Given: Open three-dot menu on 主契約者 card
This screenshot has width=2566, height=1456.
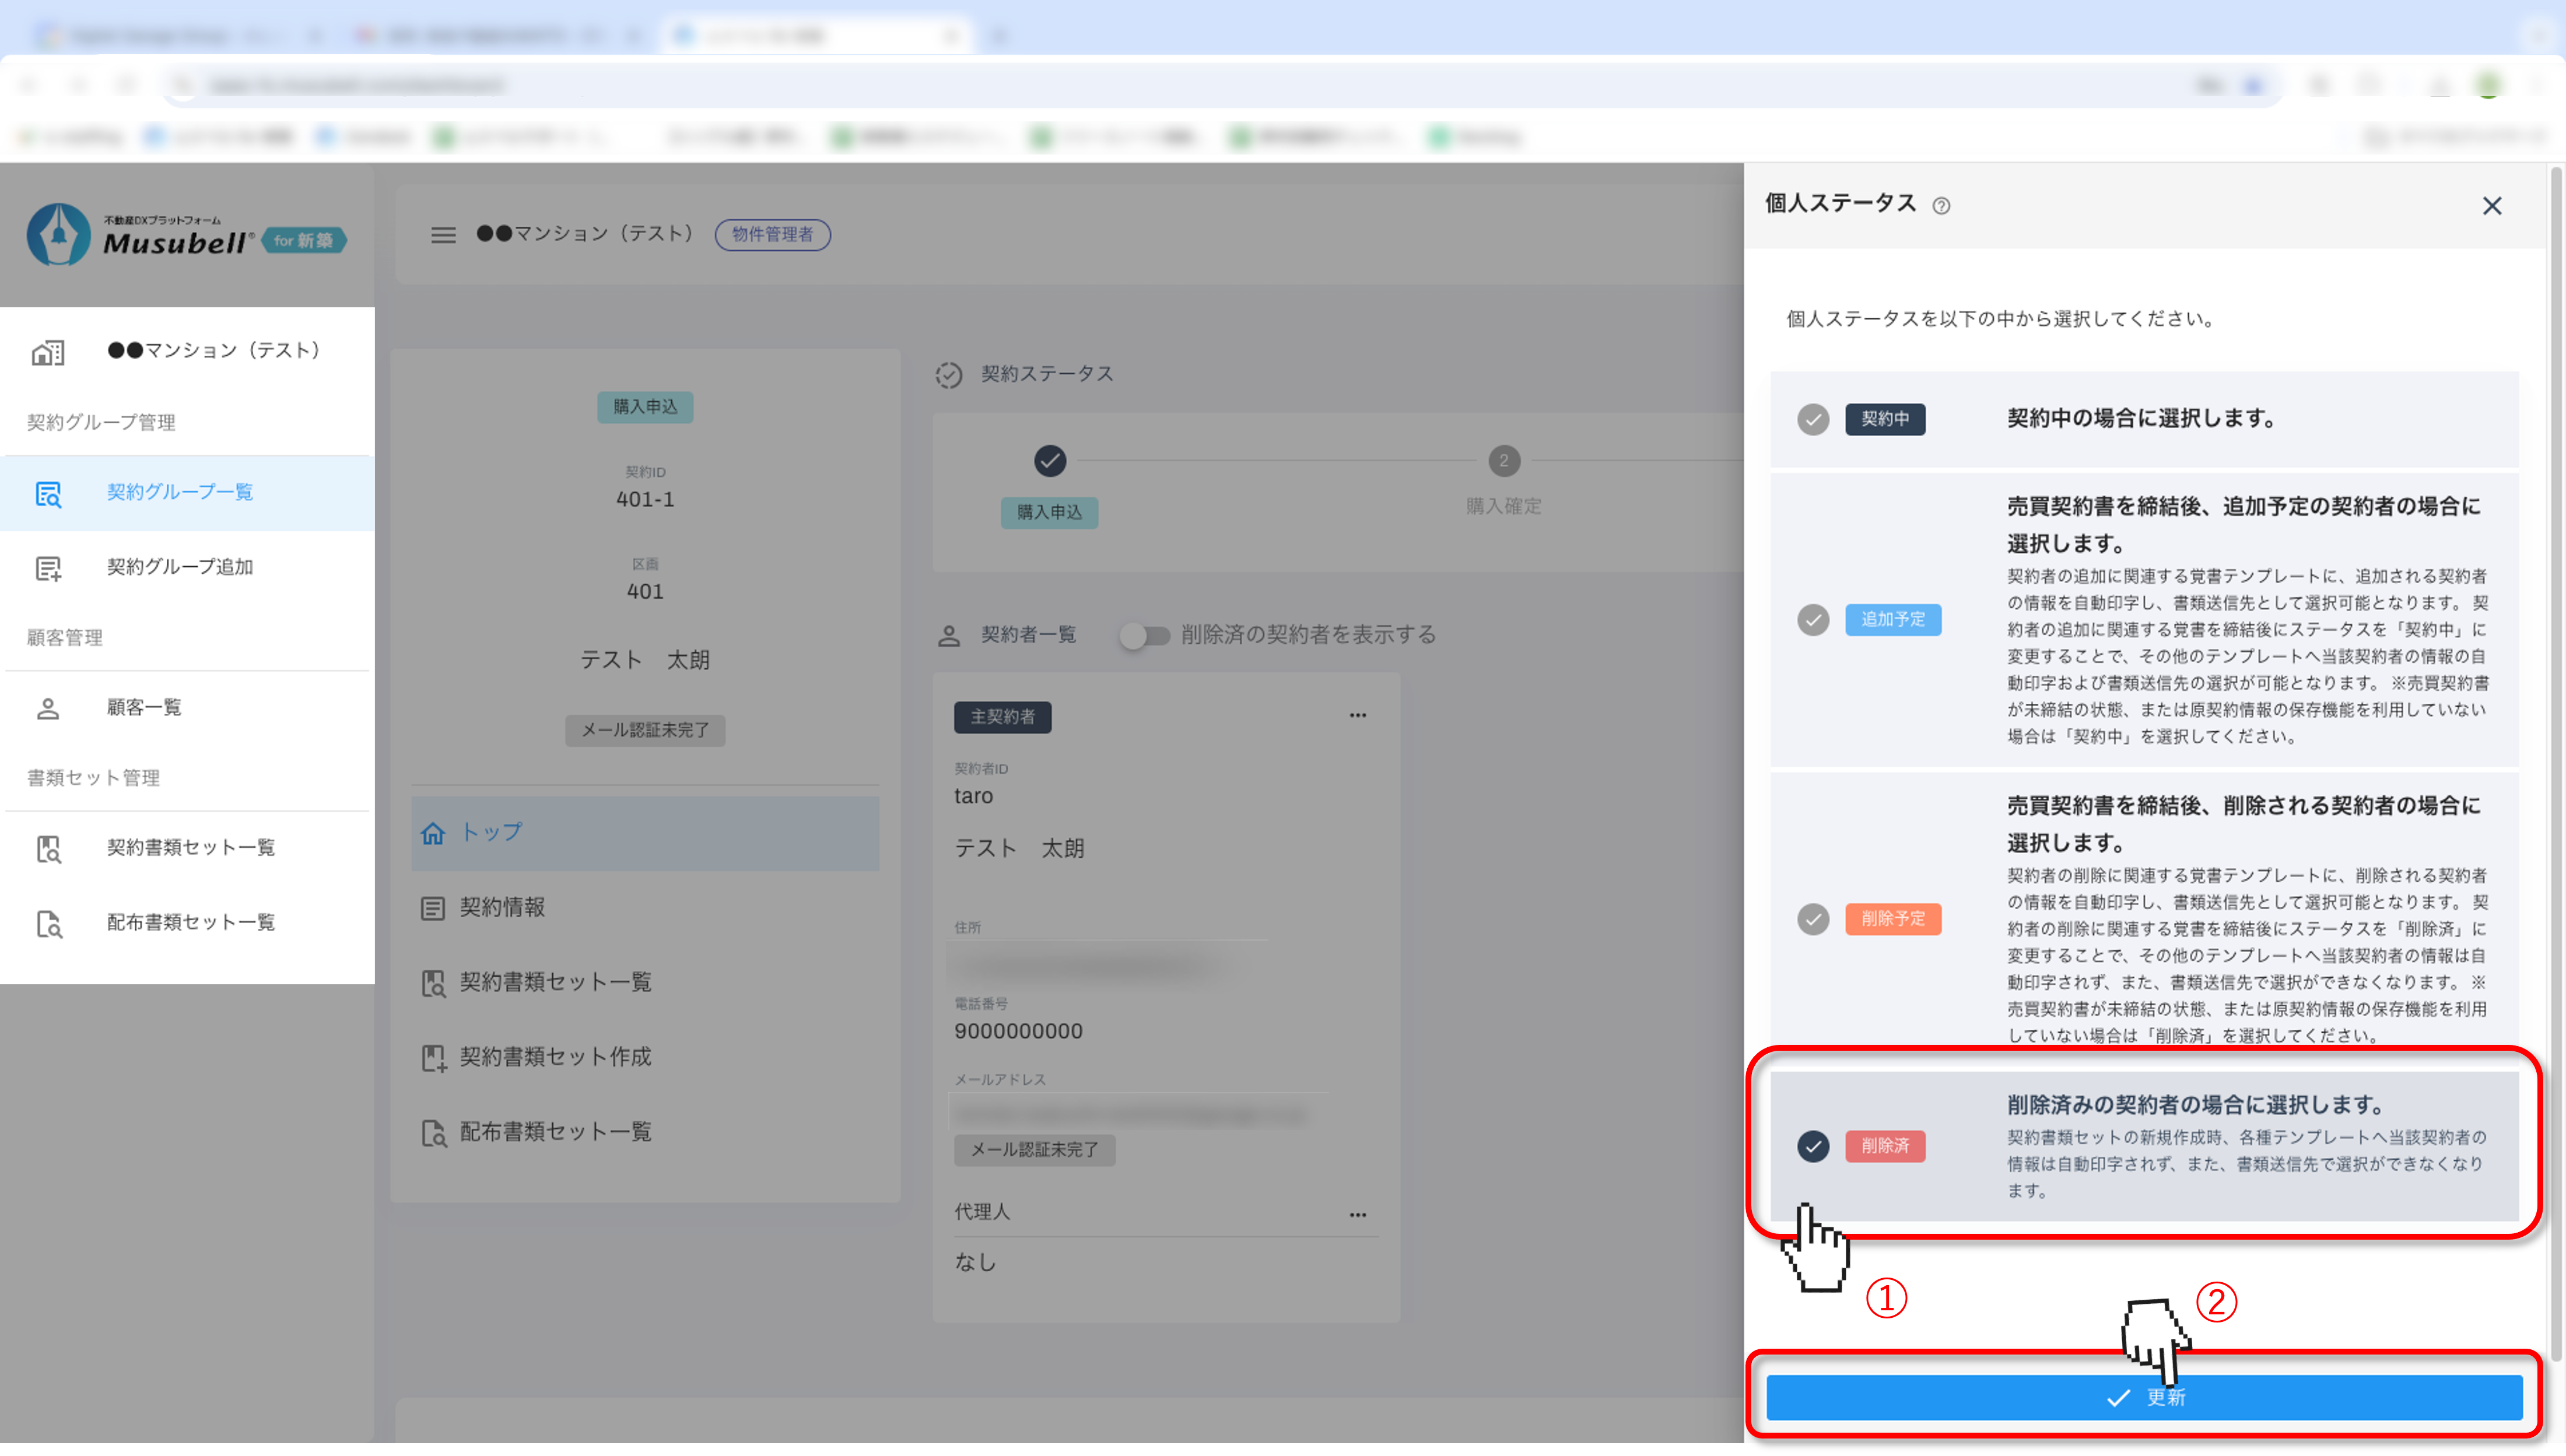Looking at the screenshot, I should point(1357,716).
